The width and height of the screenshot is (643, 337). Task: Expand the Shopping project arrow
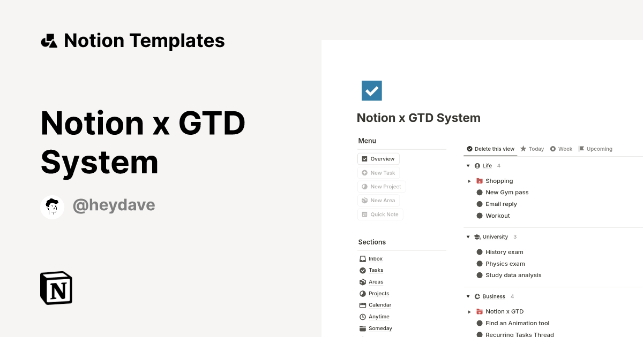470,181
